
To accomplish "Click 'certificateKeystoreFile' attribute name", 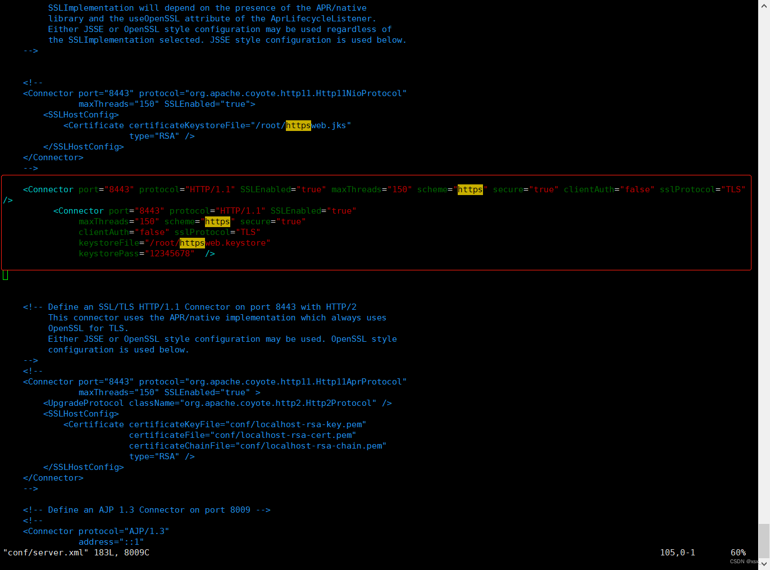I will pyautogui.click(x=188, y=125).
